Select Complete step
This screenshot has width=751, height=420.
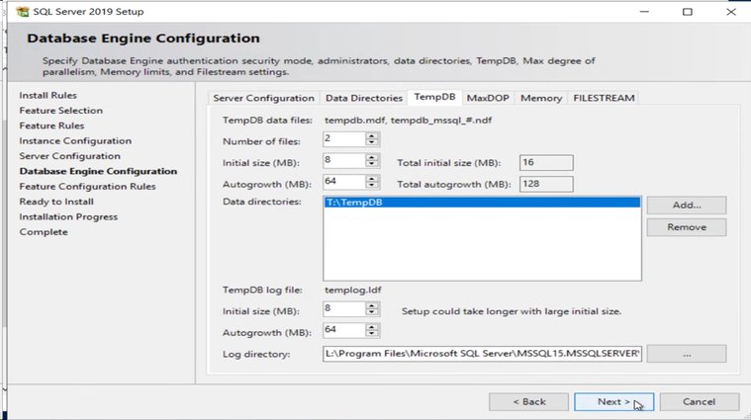click(x=44, y=232)
